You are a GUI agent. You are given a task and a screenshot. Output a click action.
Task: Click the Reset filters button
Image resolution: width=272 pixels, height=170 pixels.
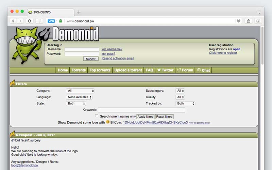(x=164, y=117)
